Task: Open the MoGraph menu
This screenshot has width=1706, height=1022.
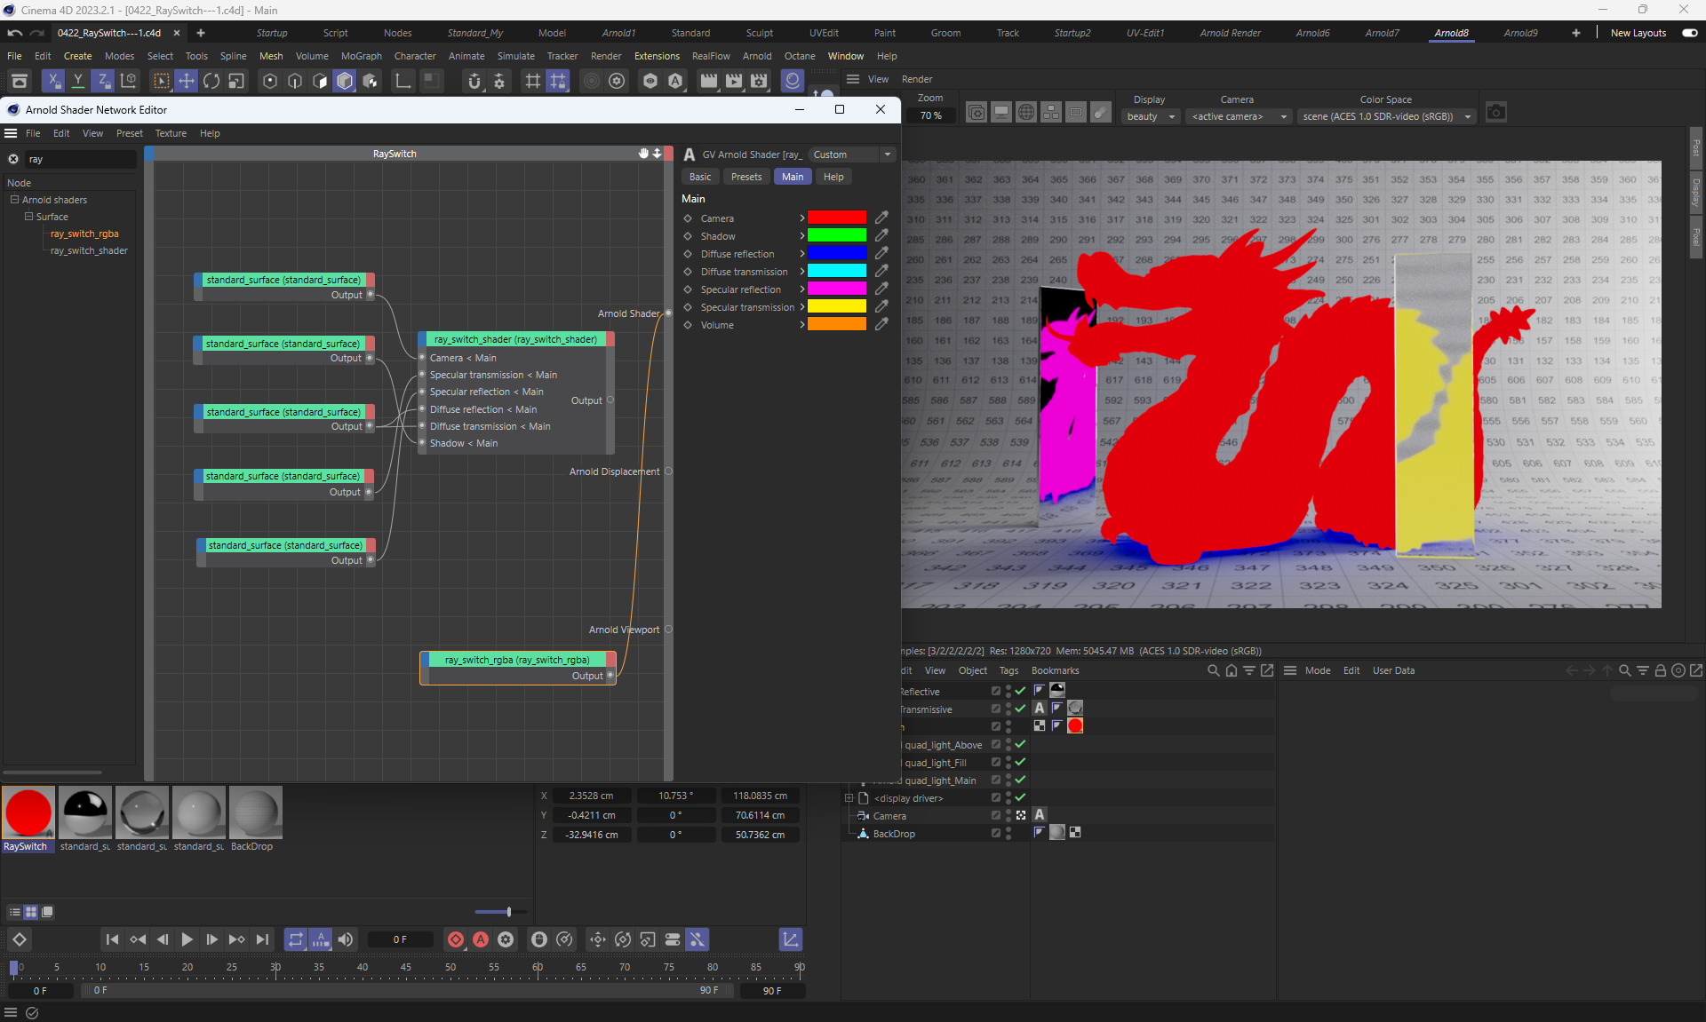Action: pos(361,56)
